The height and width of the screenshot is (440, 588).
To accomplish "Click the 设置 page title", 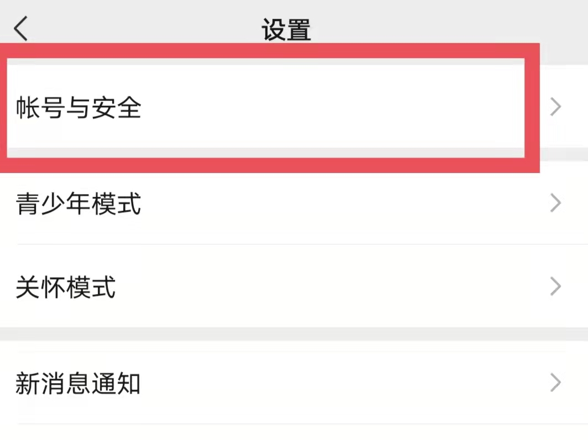I will click(x=286, y=30).
